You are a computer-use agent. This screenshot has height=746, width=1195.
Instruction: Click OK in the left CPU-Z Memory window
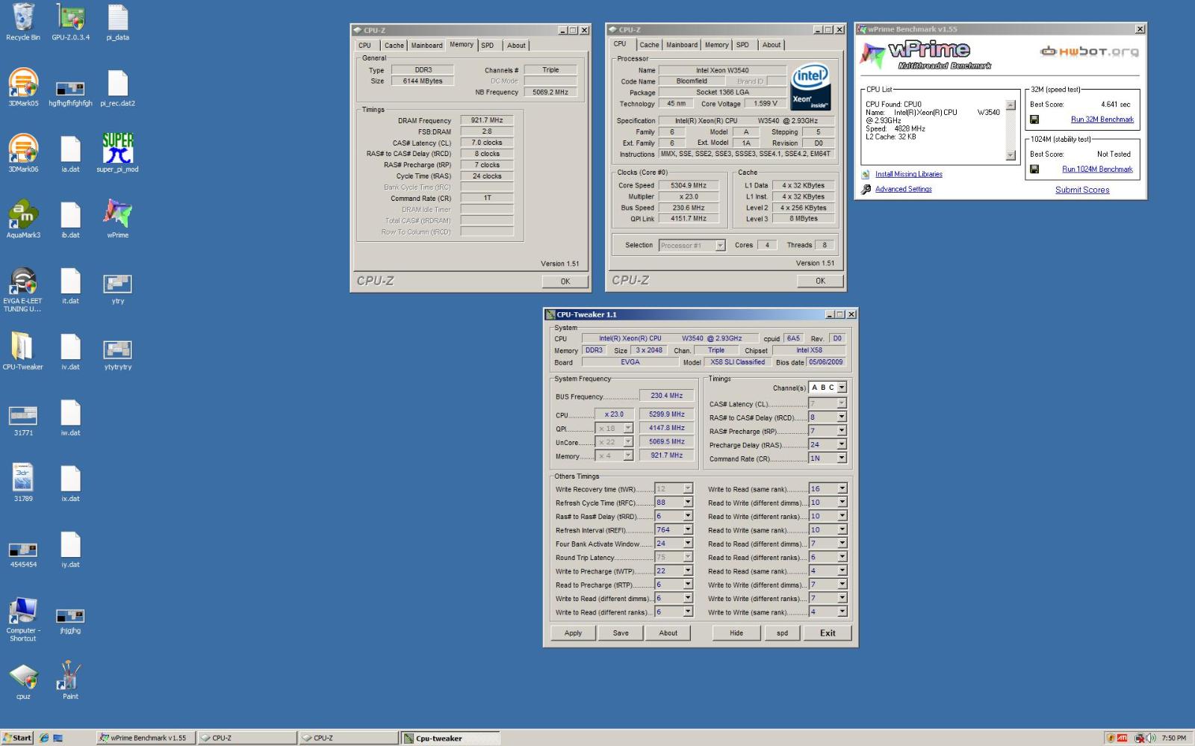[565, 282]
